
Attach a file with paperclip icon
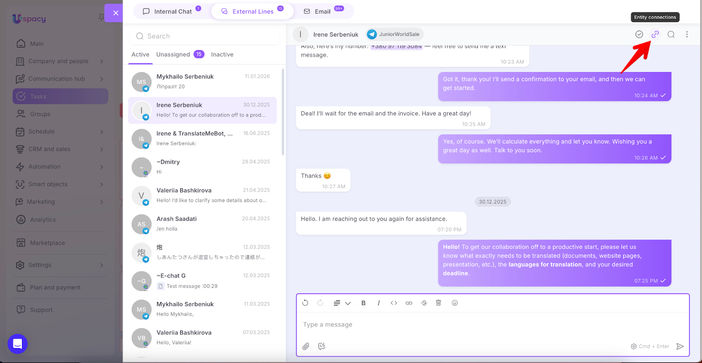(306, 346)
